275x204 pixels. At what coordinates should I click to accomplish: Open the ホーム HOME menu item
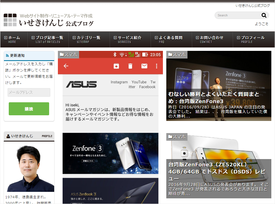pyautogui.click(x=14, y=40)
